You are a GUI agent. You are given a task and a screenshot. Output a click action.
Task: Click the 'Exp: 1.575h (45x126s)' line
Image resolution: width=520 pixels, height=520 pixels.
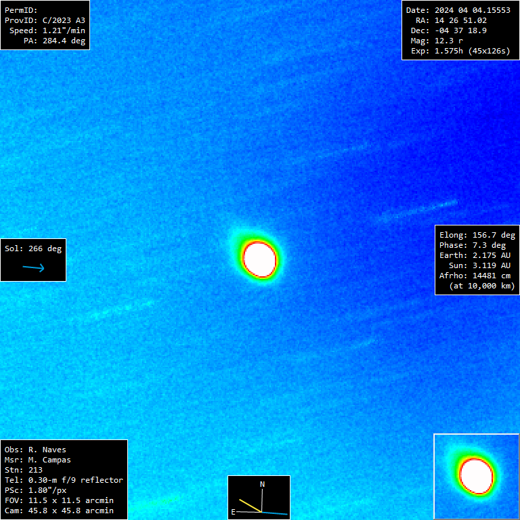(x=460, y=51)
